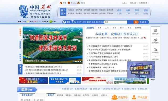Select the first carousel dot on the banner
This screenshot has width=168, height=101.
[75, 62]
